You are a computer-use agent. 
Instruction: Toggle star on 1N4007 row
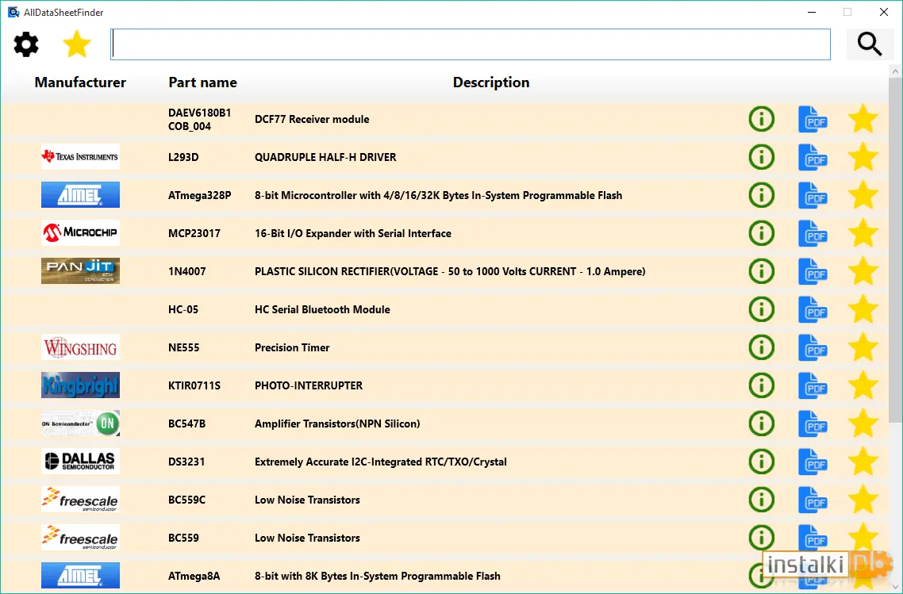[863, 271]
